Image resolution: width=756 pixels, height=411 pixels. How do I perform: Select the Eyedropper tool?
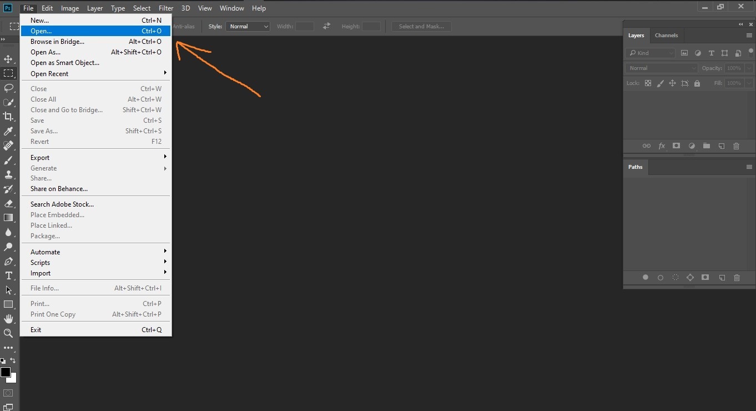[8, 131]
